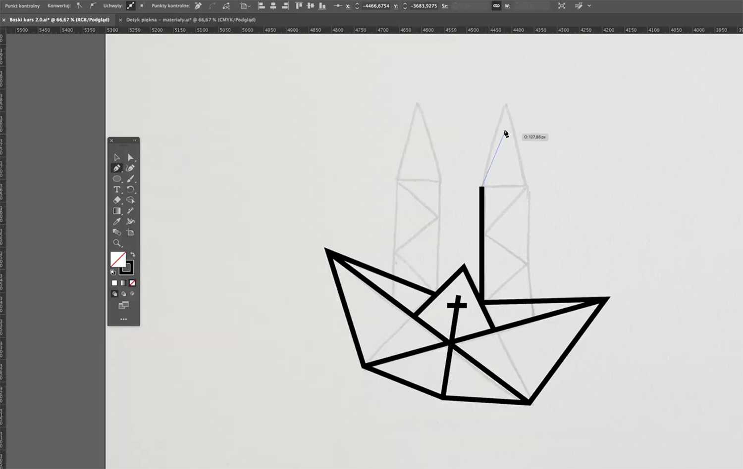Select the Gradient tool
The height and width of the screenshot is (469, 743).
point(117,211)
